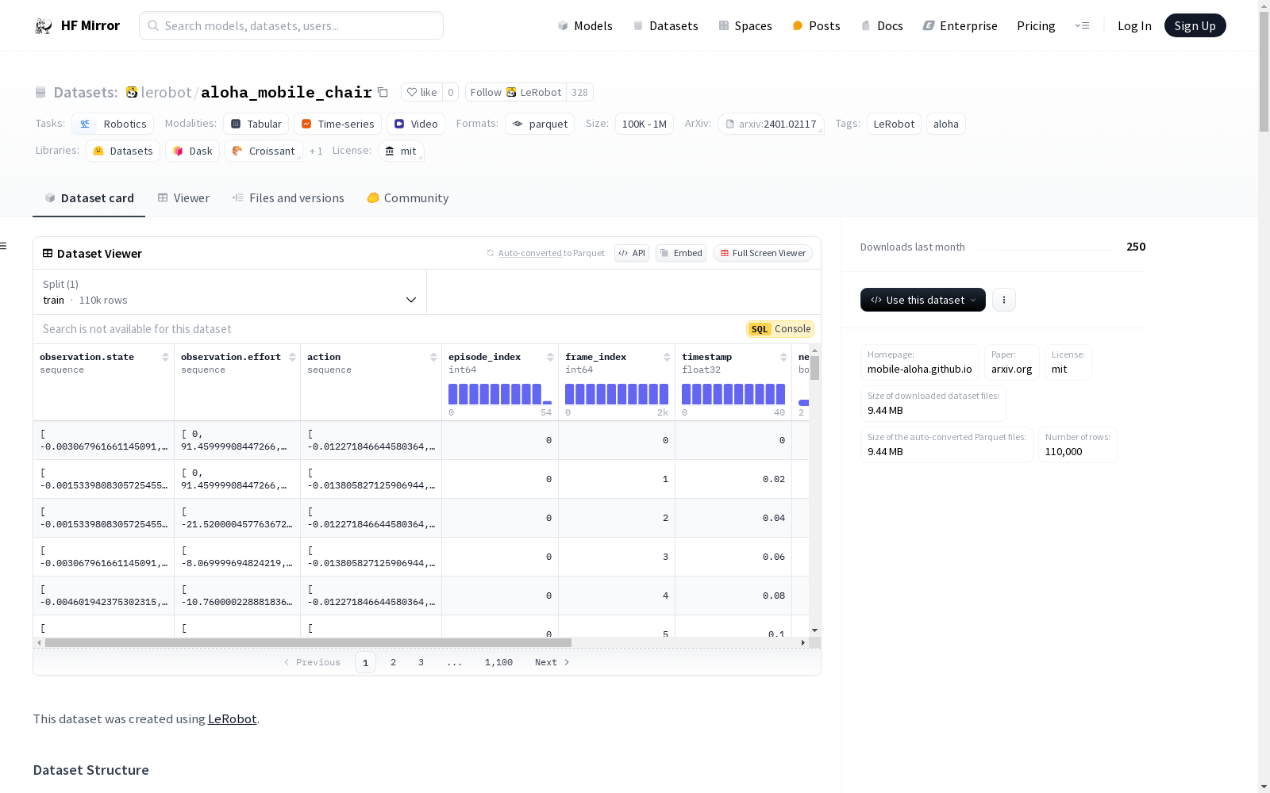Jump to page 1,100 of the table
1270x793 pixels.
tap(498, 662)
